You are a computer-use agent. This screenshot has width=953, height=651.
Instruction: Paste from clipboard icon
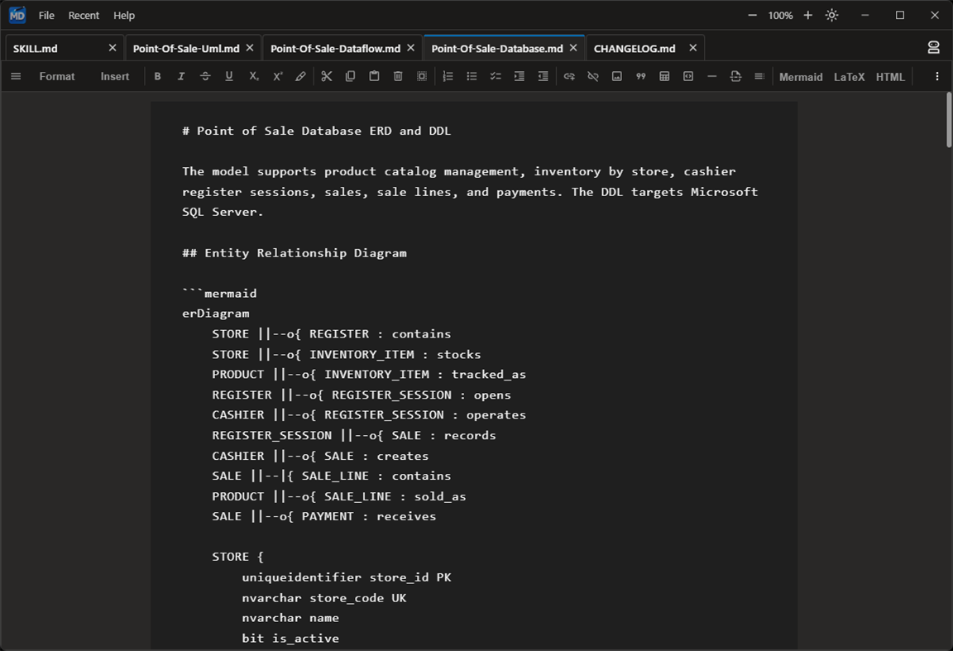[375, 77]
